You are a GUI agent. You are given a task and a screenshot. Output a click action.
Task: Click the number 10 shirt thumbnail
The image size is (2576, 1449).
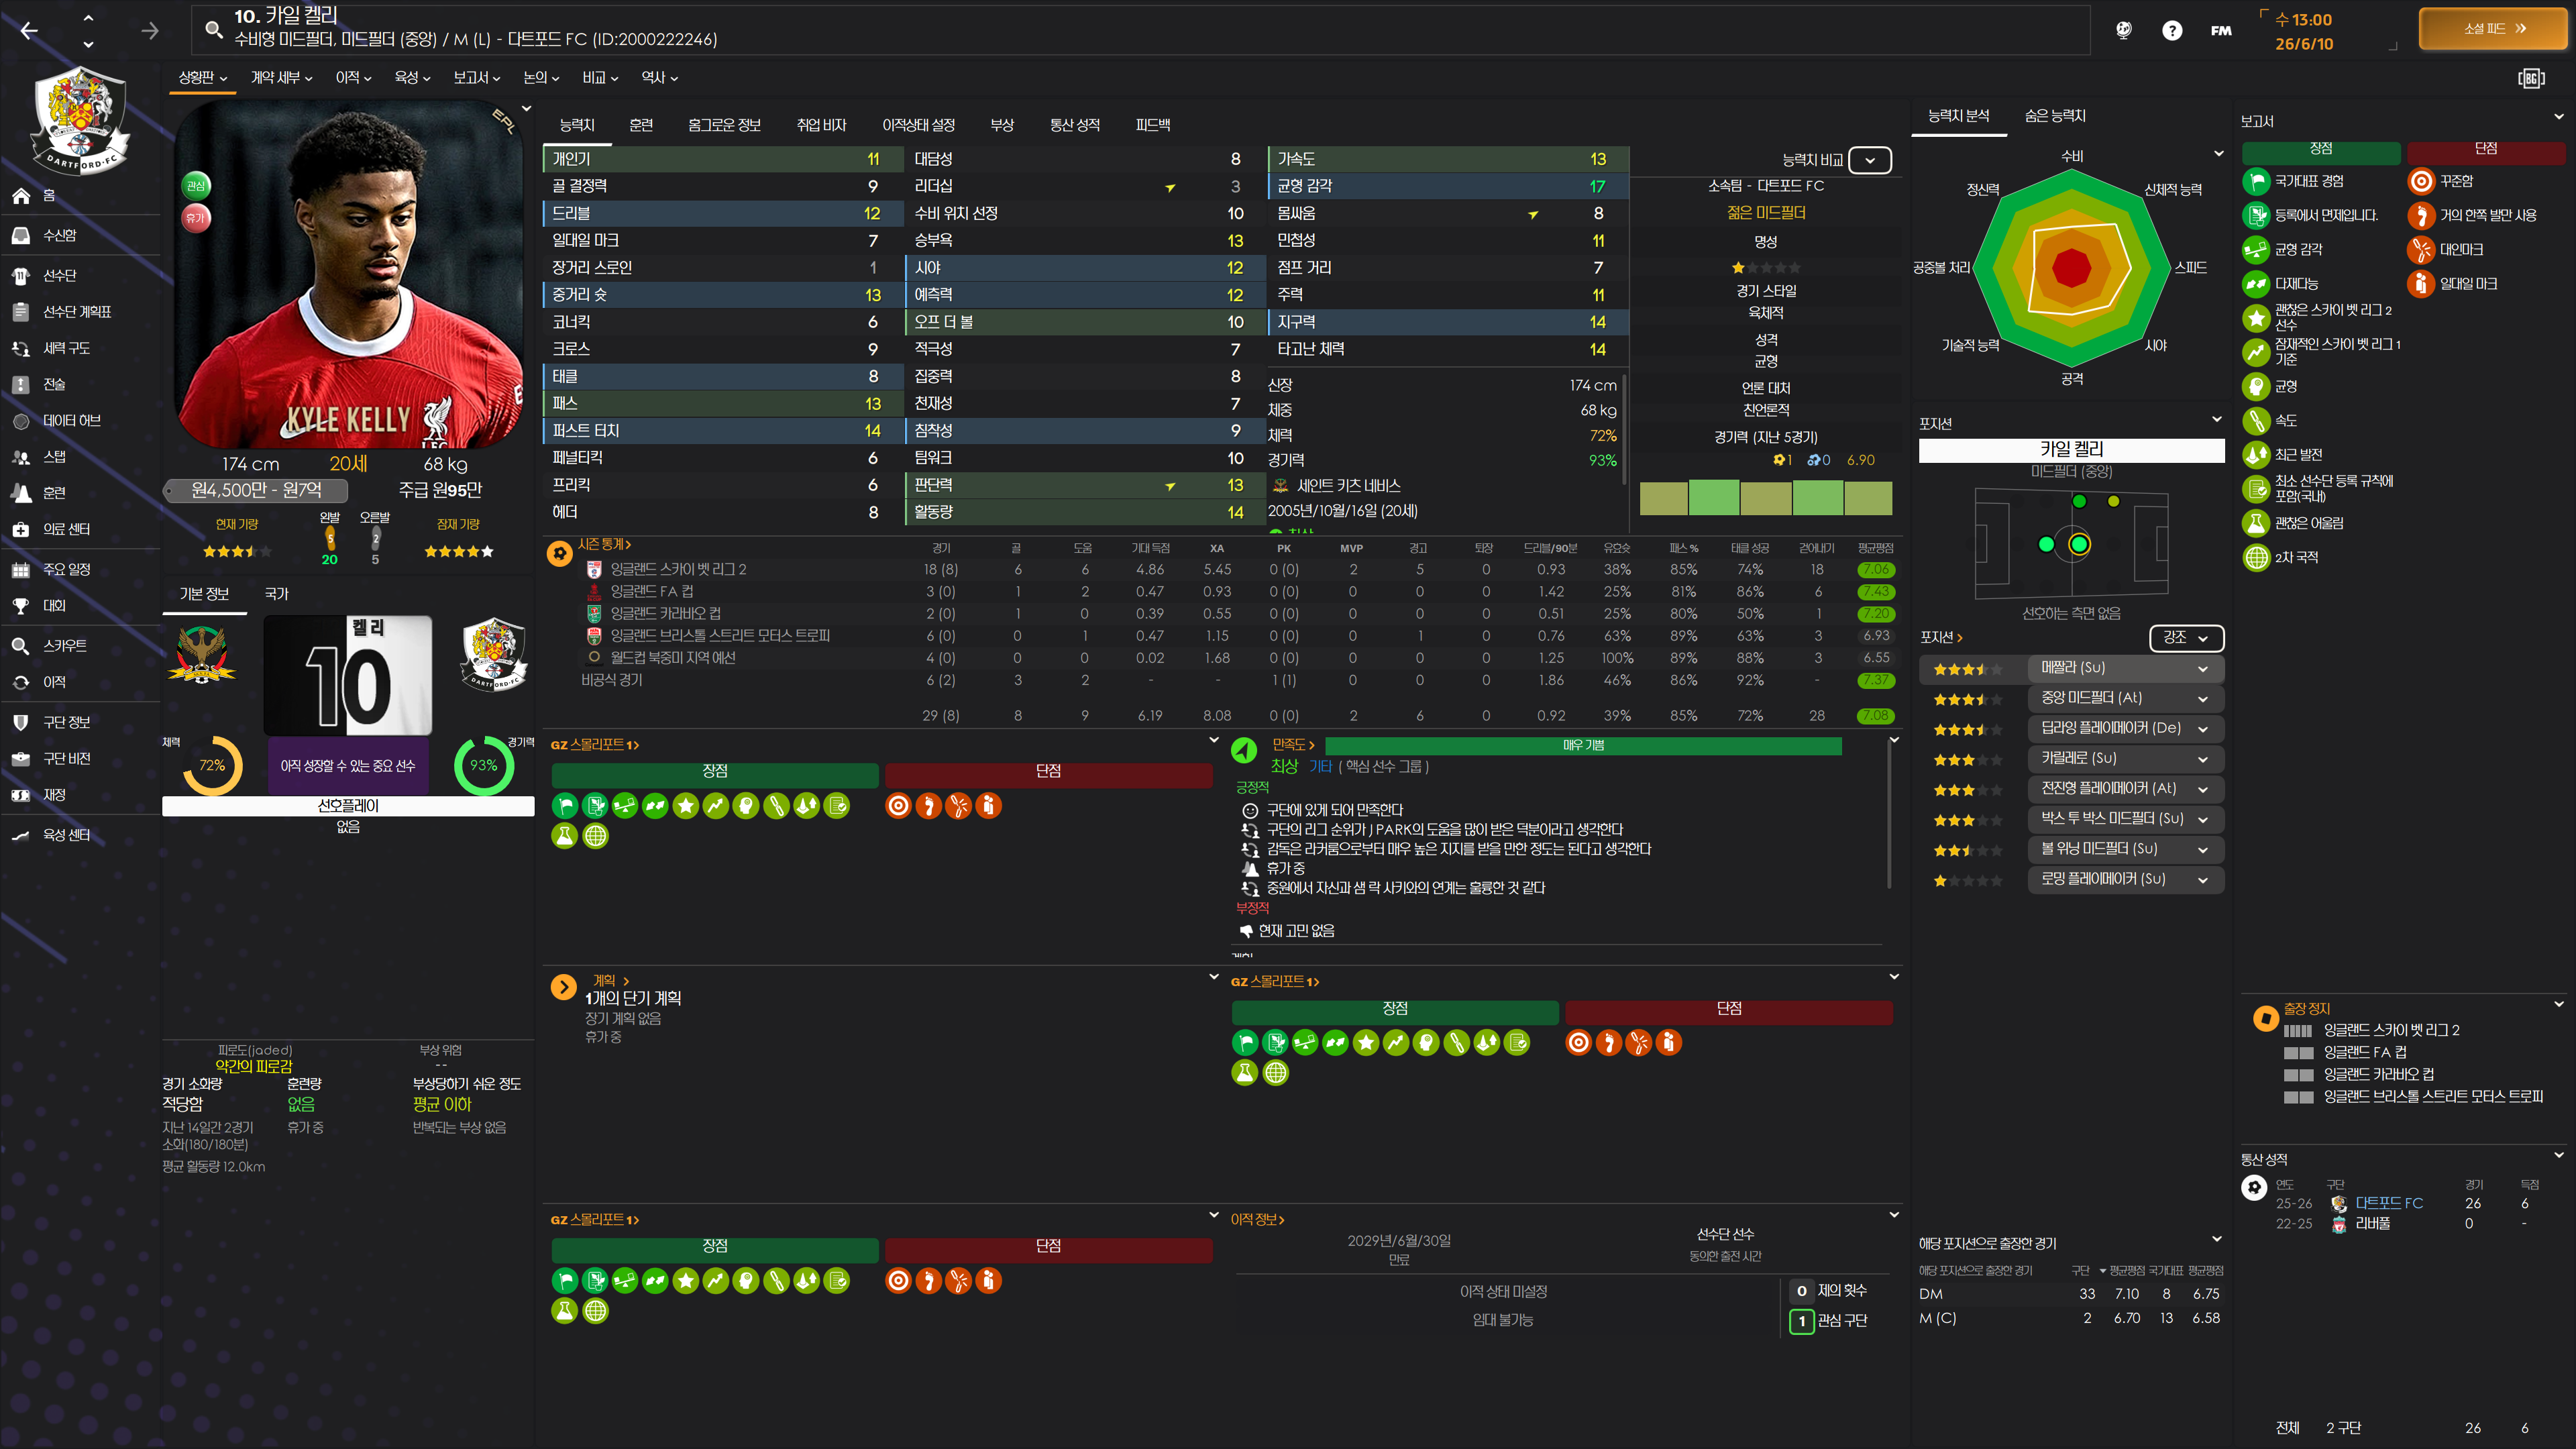click(348, 676)
